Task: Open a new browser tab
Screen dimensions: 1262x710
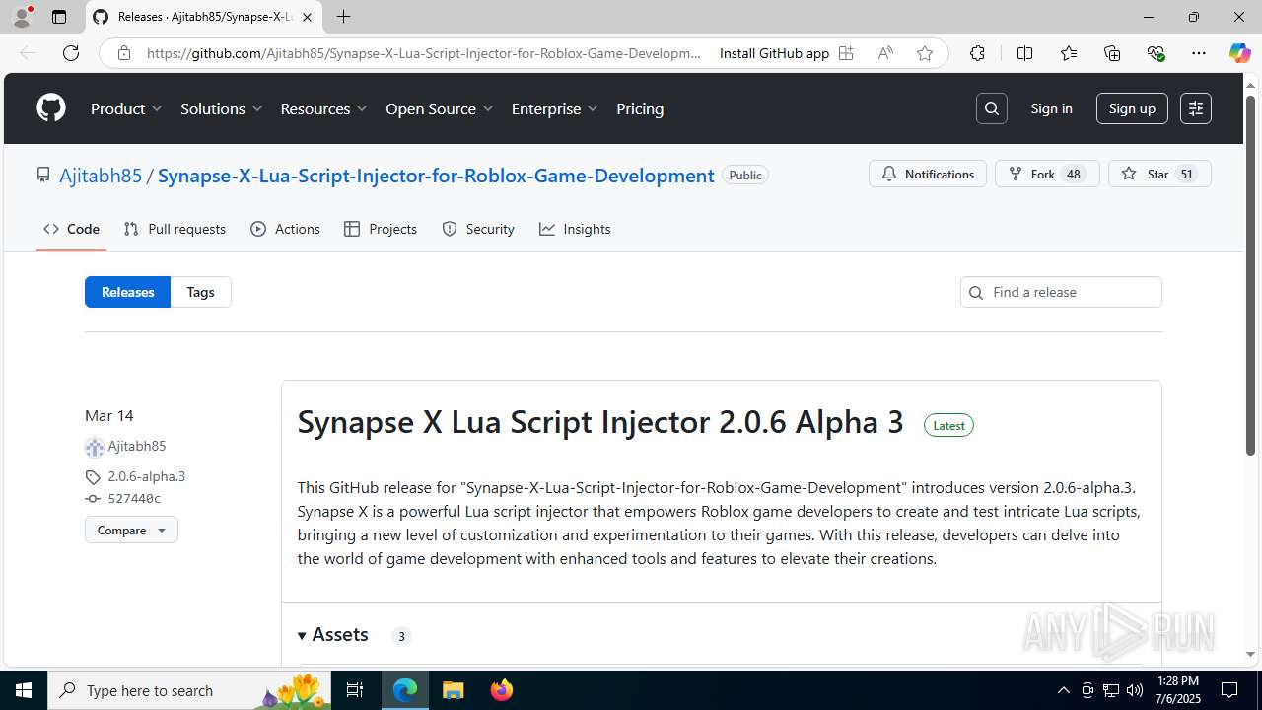Action: (x=343, y=17)
